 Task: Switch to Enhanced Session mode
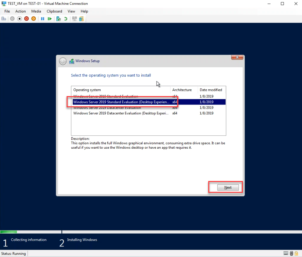[x=74, y=18]
